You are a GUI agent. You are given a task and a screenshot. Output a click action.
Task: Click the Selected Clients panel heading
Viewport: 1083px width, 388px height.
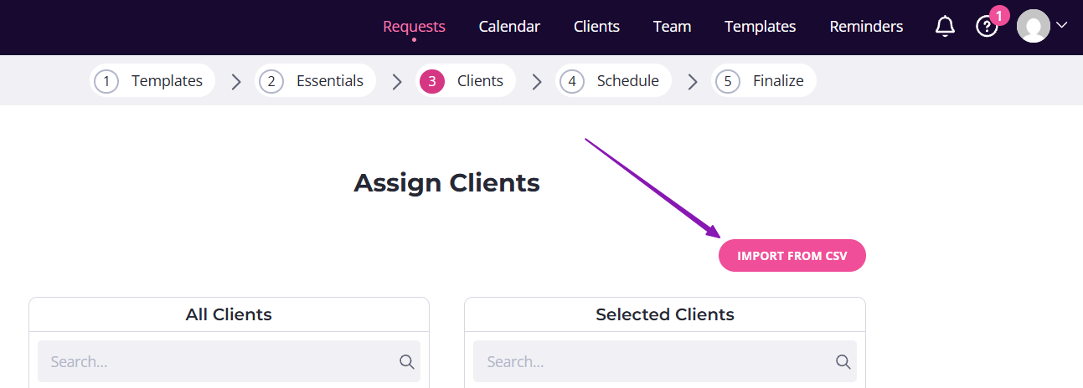[x=665, y=314]
